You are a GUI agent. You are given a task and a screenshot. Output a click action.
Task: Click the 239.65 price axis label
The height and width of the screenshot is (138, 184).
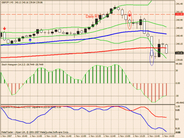(x=179, y=60)
